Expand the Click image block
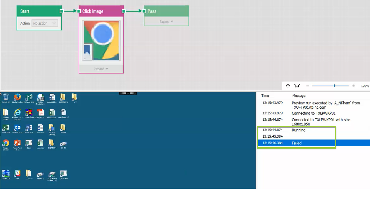 101,69
